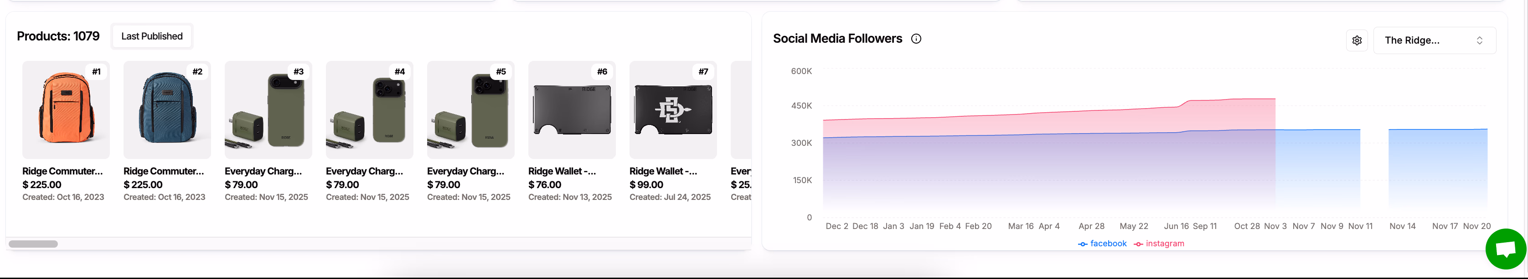Viewport: 1528px width, 279px height.
Task: Click the first Ridge Commuter product title
Action: pos(62,171)
